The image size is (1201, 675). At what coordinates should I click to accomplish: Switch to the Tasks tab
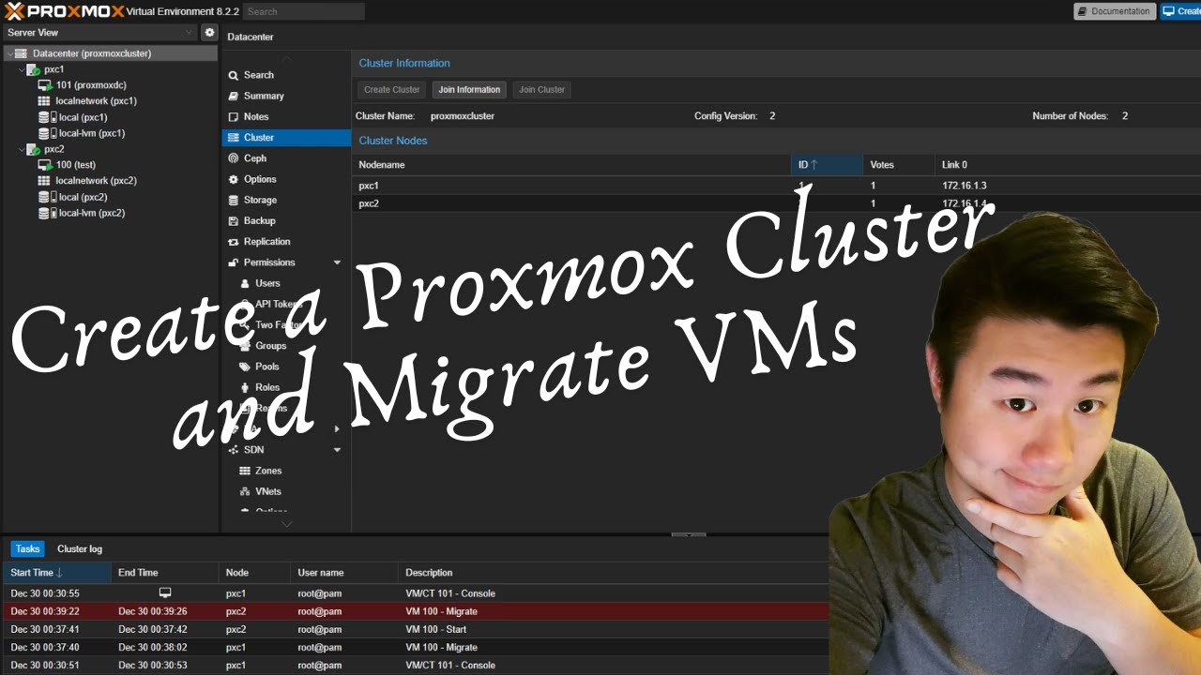27,549
